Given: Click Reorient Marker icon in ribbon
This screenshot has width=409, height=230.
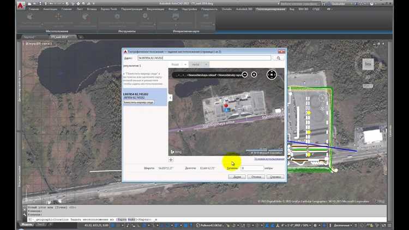Looking at the screenshot, I should coord(58,17).
